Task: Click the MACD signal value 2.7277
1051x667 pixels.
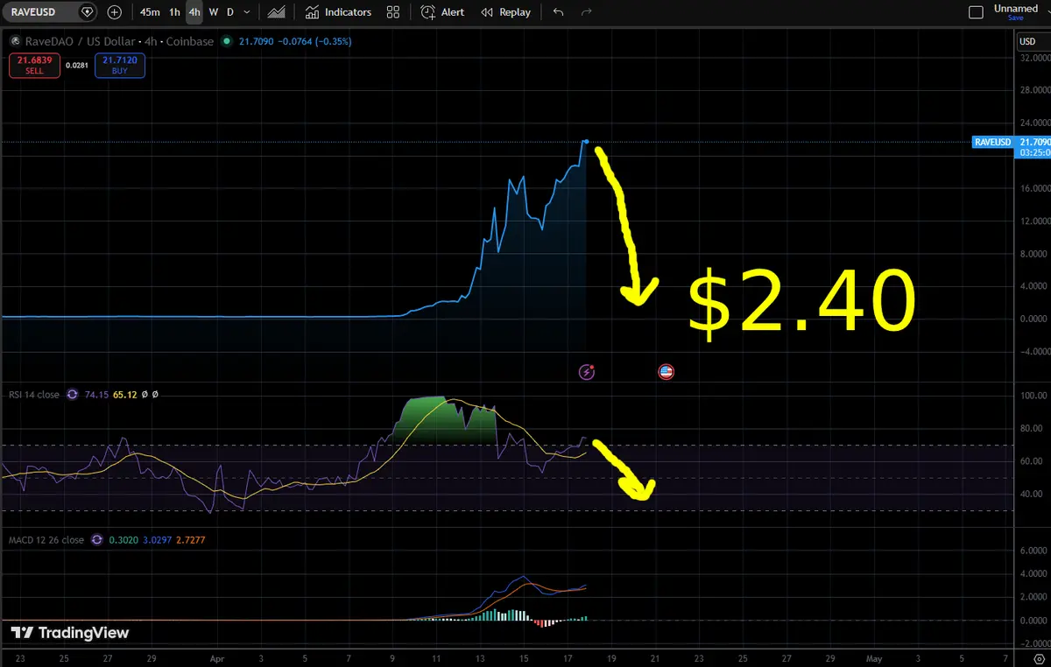Action: [x=190, y=540]
